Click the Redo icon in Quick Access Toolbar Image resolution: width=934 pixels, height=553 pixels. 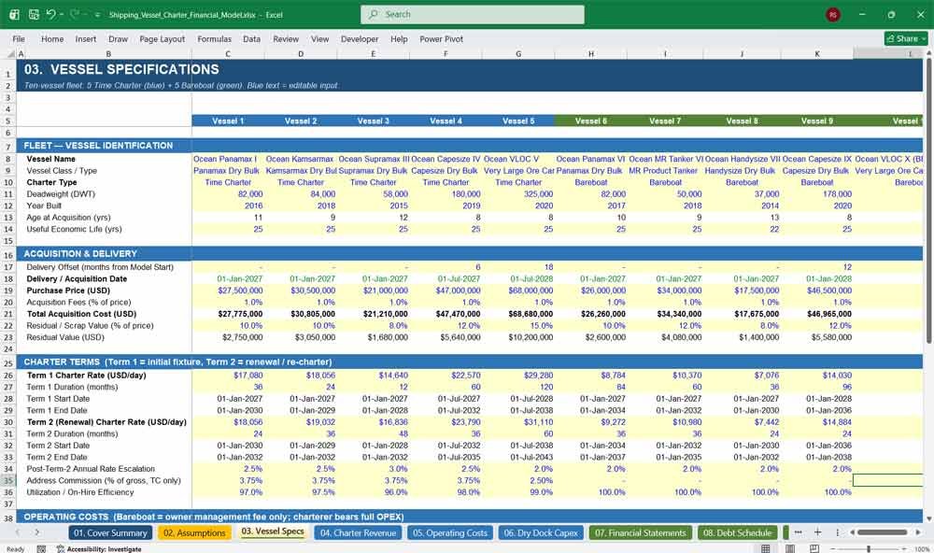[x=75, y=14]
